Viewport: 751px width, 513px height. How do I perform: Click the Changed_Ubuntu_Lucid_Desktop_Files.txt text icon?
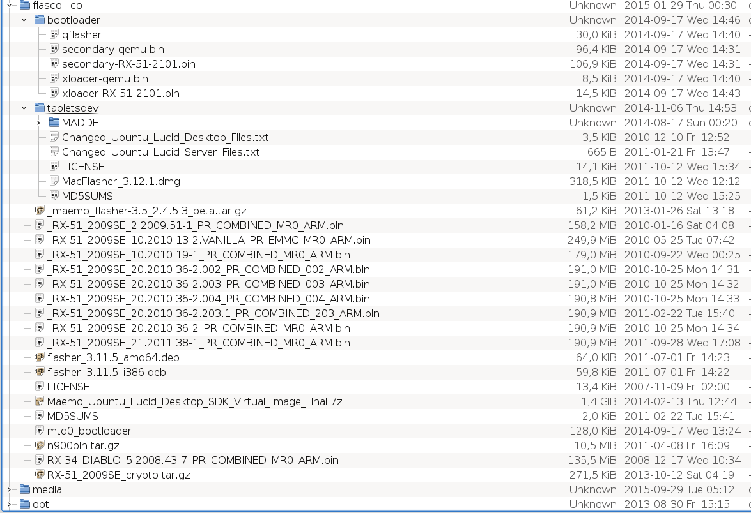(54, 137)
